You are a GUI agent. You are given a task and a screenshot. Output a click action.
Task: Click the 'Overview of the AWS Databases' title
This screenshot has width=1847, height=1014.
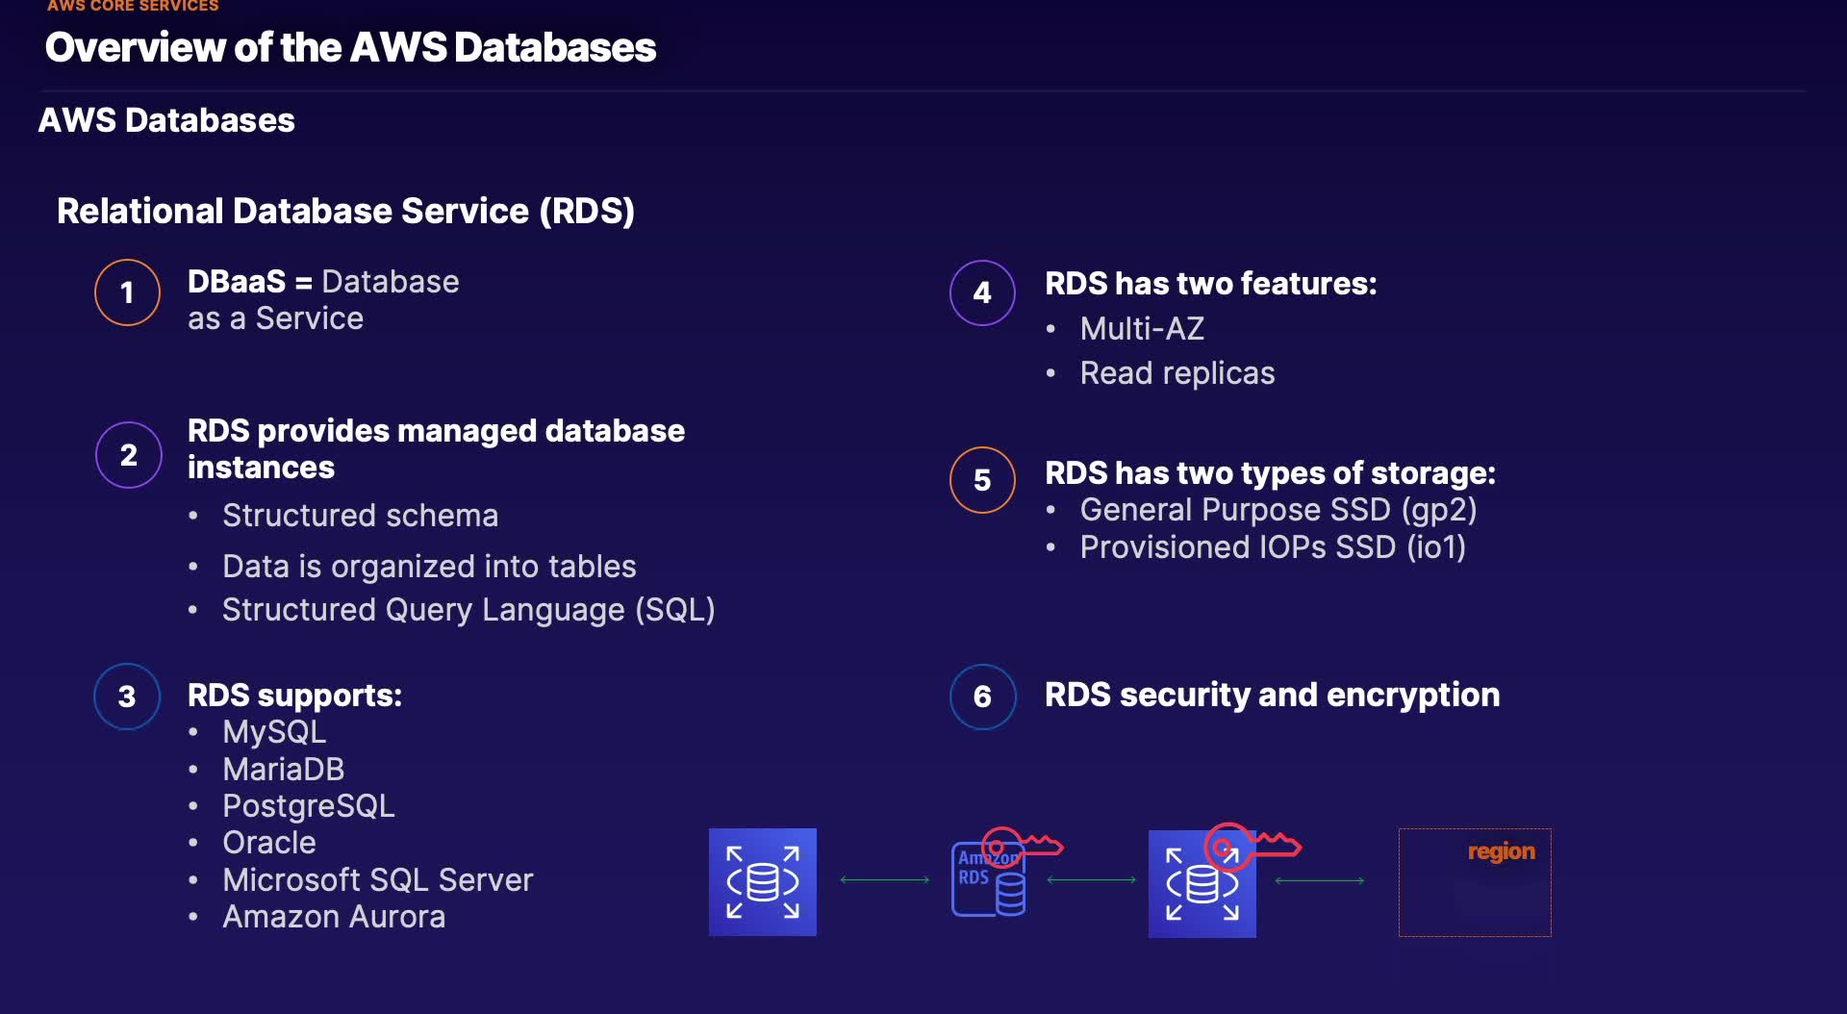pos(350,47)
